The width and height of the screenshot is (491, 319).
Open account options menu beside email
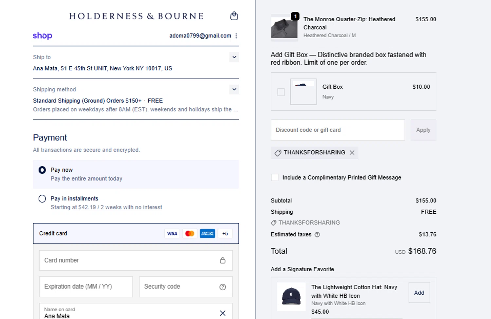click(236, 36)
